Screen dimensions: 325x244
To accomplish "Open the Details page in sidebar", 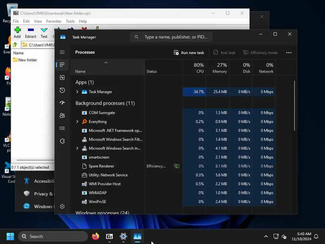I will click(62, 128).
